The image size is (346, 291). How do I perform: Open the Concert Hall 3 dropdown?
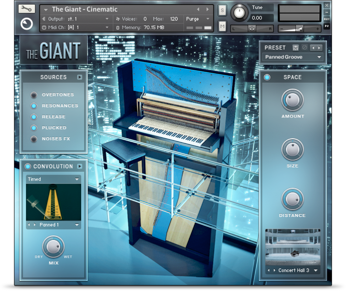pyautogui.click(x=316, y=270)
